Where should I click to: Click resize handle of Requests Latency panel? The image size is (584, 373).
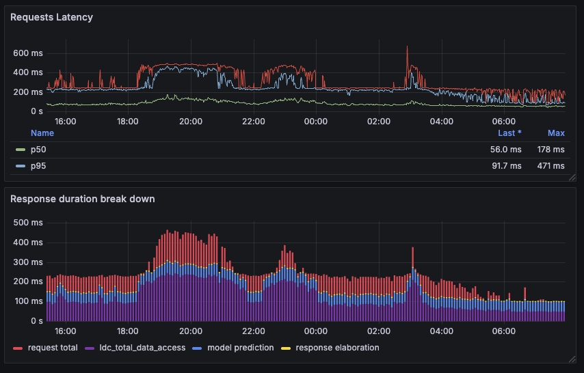pos(572,178)
